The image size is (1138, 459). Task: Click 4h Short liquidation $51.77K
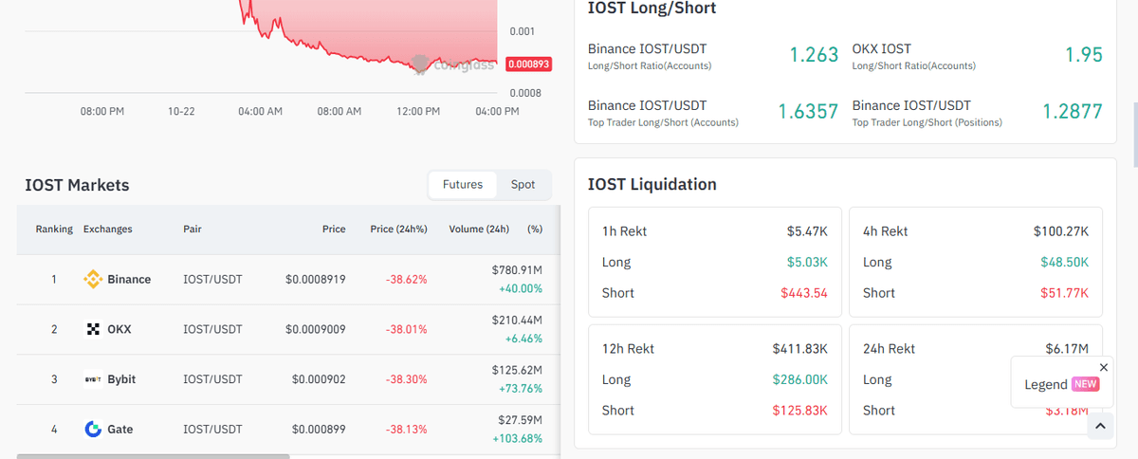coord(1065,293)
